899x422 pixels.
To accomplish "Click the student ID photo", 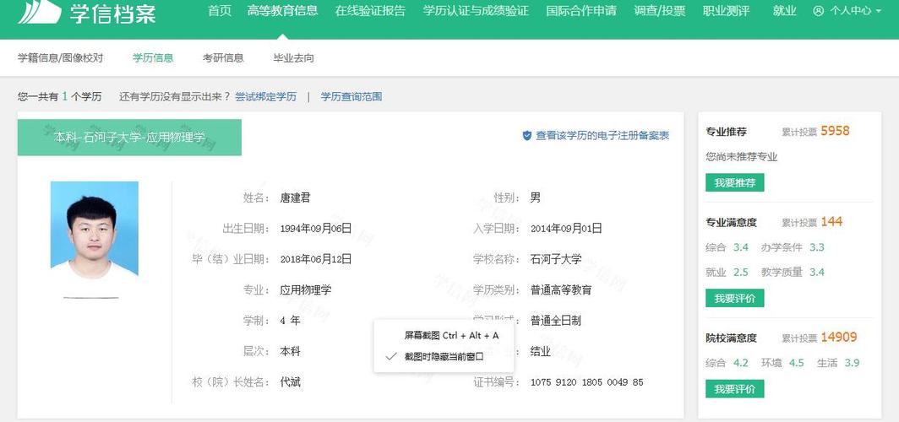I will point(95,229).
